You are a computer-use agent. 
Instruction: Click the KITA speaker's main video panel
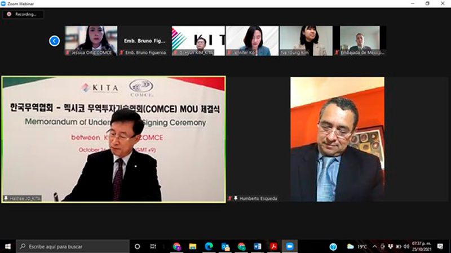click(x=114, y=139)
